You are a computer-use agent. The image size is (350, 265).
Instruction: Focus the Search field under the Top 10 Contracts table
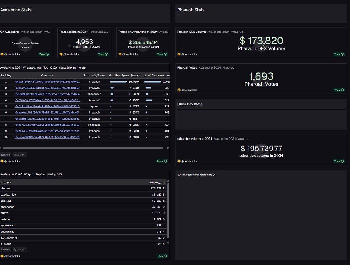point(20,155)
